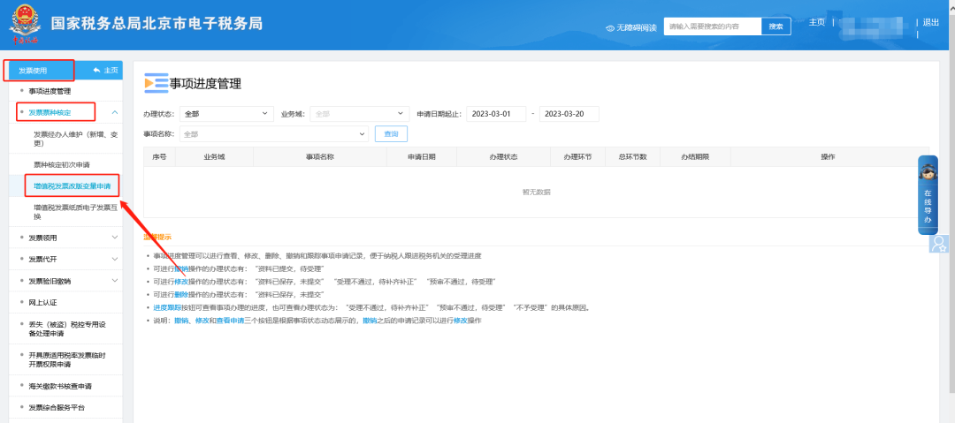Expand the 发票验旧缴销 menu chevron
955x423 pixels.
coord(115,281)
